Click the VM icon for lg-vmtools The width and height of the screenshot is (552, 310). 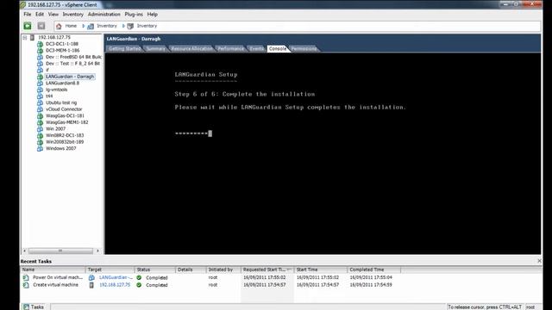click(41, 90)
